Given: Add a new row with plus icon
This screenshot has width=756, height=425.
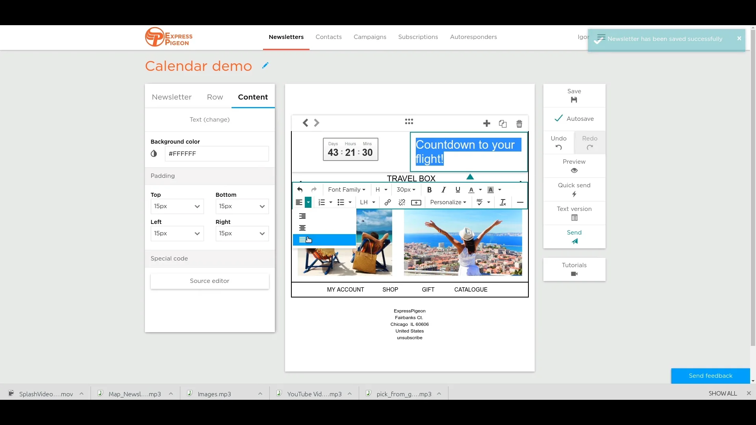Looking at the screenshot, I should coord(487,124).
